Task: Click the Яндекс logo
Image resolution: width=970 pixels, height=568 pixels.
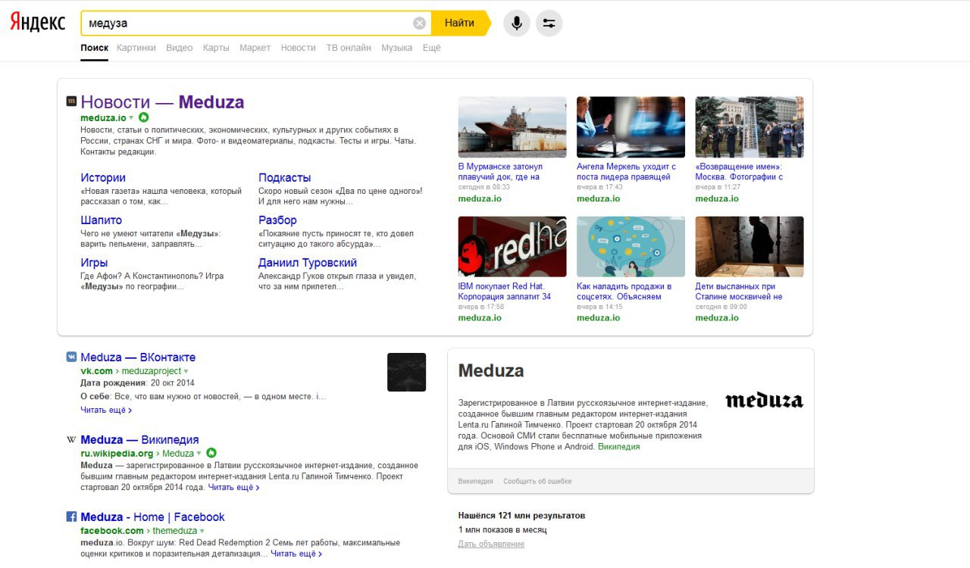Action: pyautogui.click(x=37, y=23)
